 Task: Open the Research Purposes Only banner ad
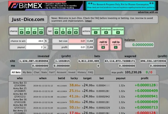coord(121,6)
